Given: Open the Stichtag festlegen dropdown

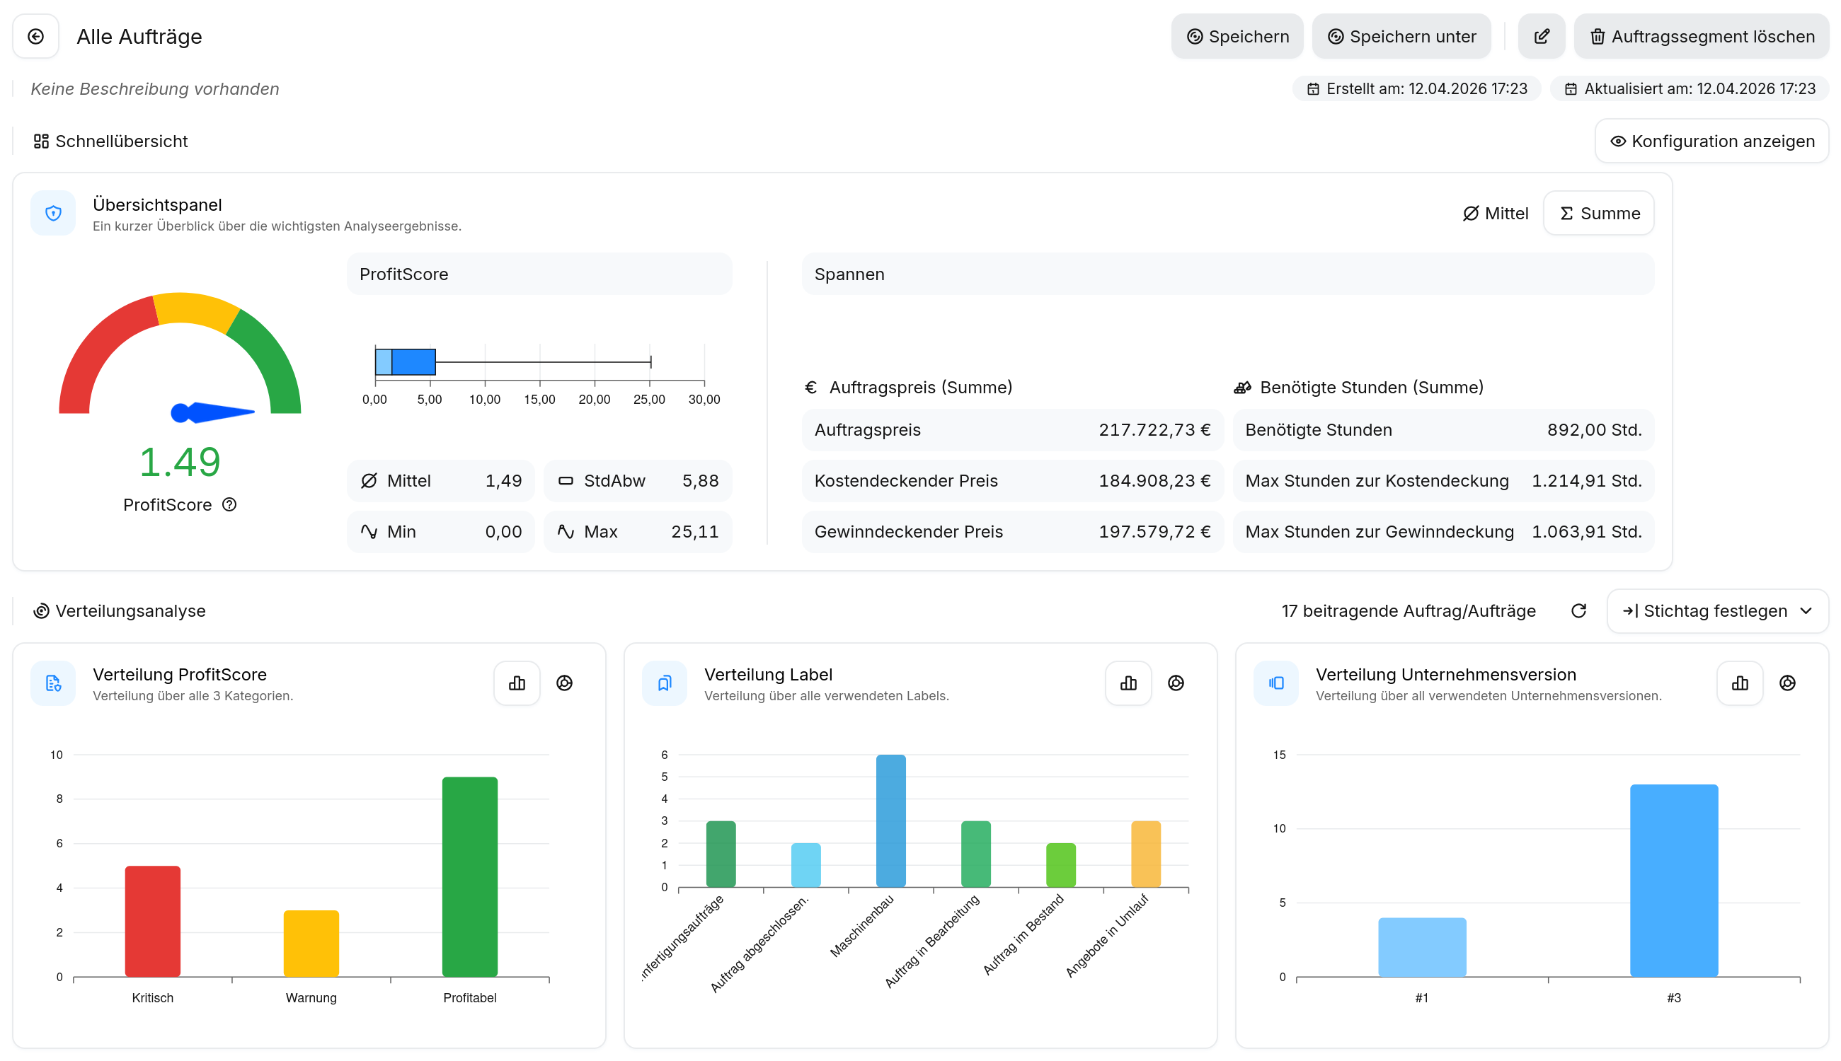Looking at the screenshot, I should click(1717, 610).
